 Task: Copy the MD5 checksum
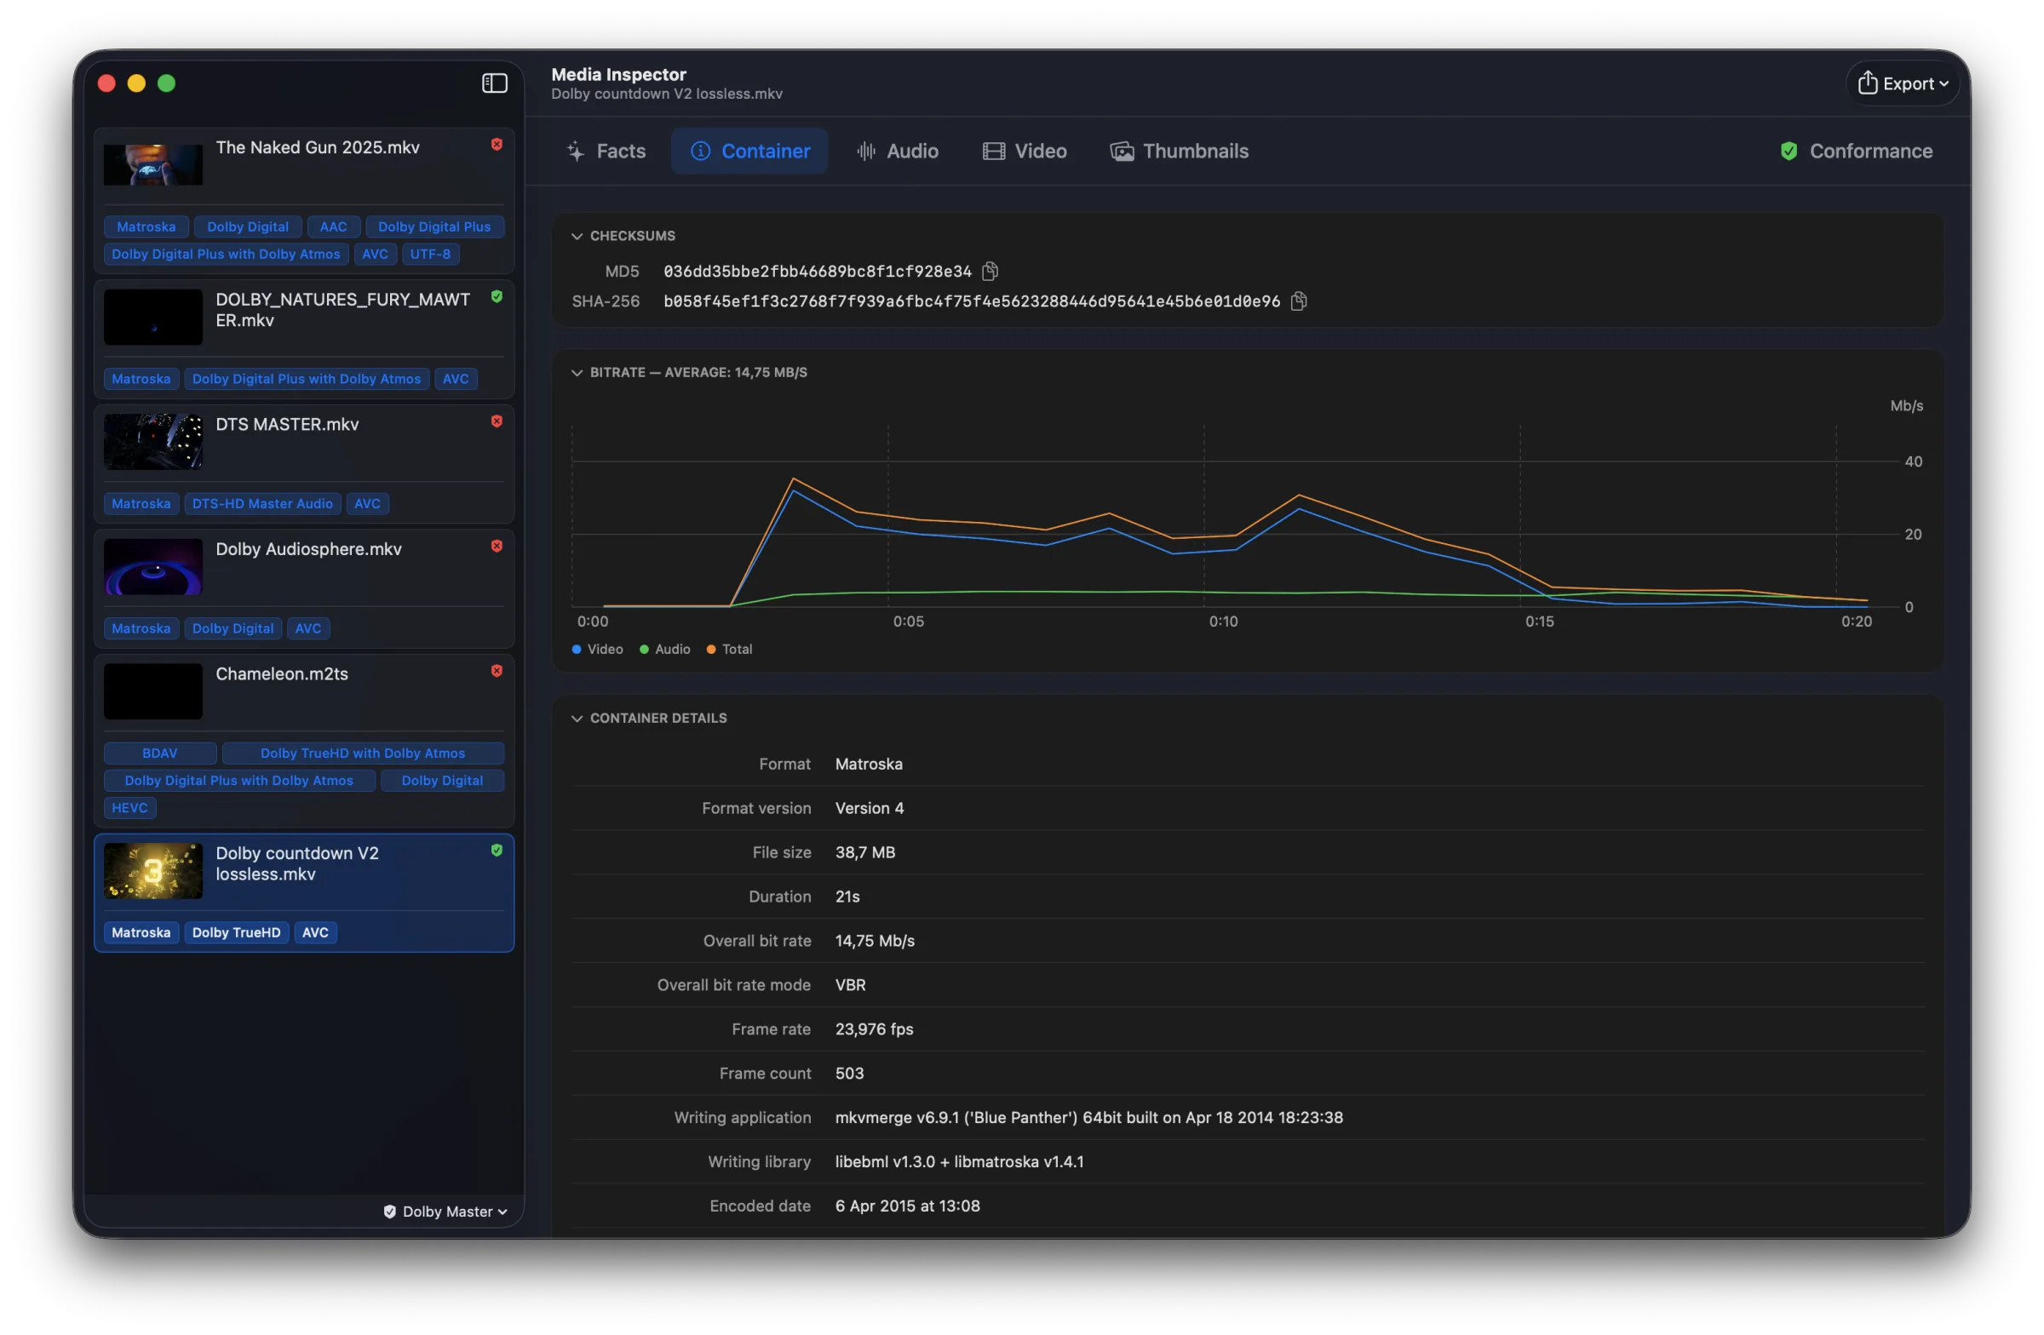[x=990, y=272]
